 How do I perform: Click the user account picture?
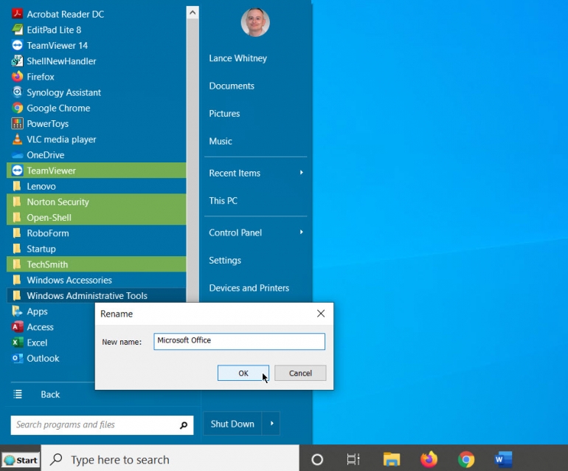255,22
